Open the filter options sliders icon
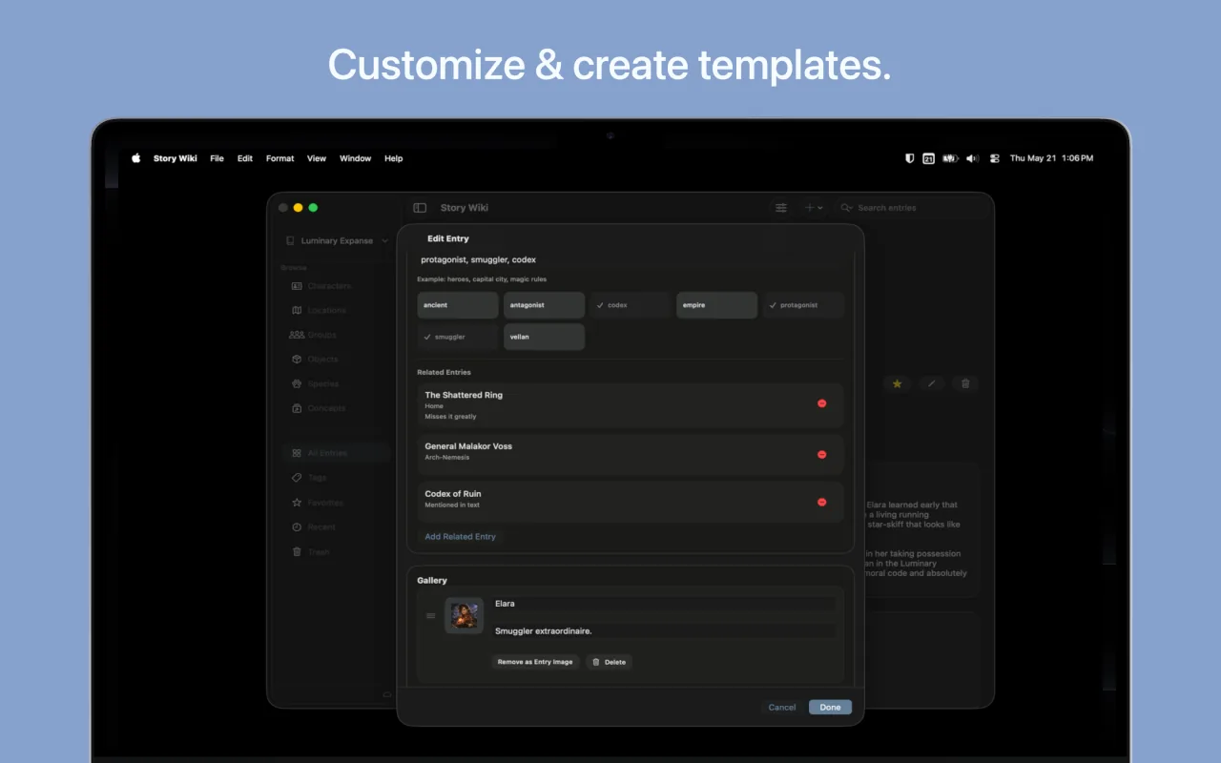 pyautogui.click(x=781, y=208)
